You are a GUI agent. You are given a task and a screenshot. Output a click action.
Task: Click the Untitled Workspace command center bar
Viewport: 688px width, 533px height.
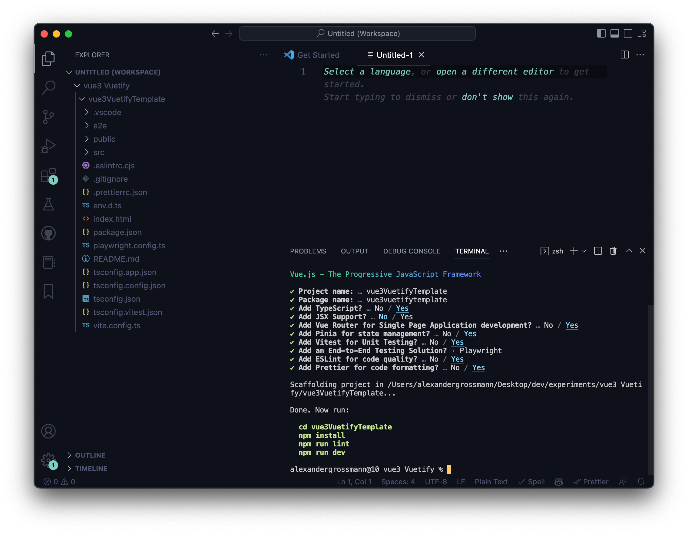(x=357, y=33)
